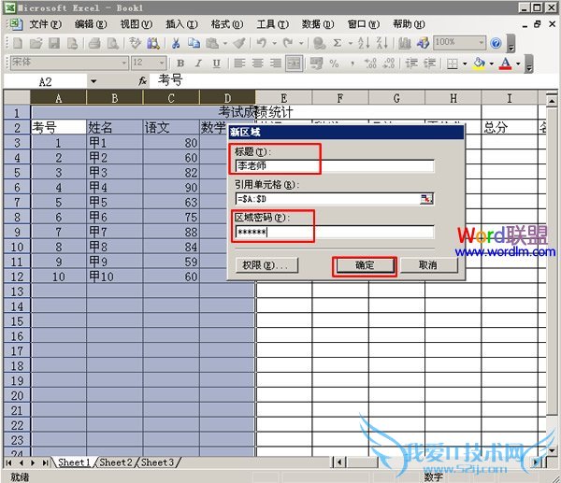561x483 pixels.
Task: Open the Name Box dropdown arrow
Action: pos(93,81)
